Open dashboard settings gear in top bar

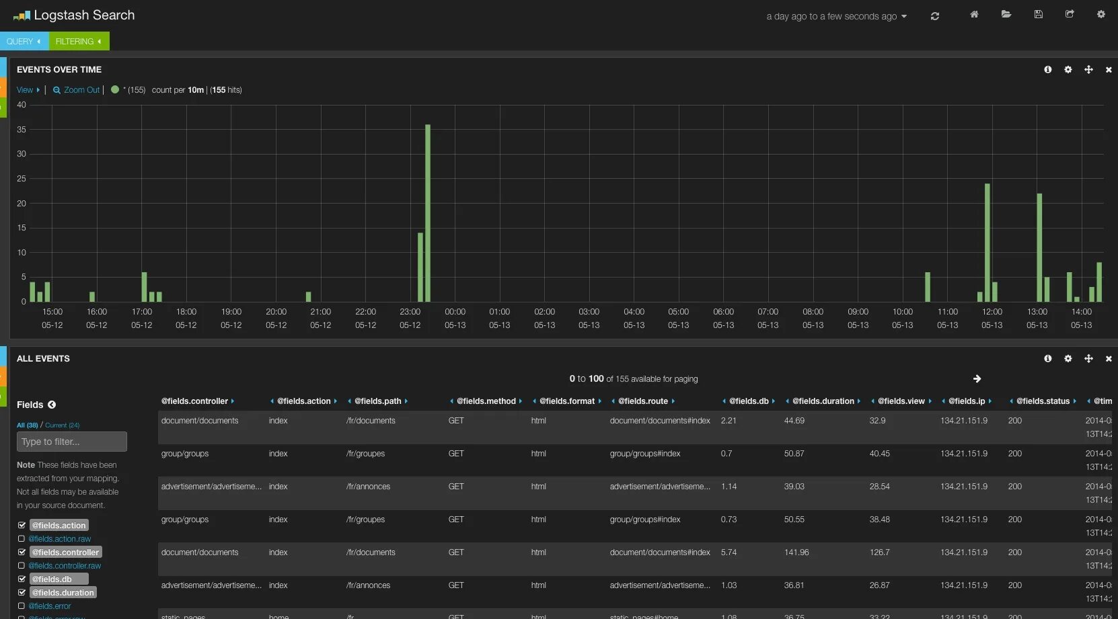coord(1101,14)
